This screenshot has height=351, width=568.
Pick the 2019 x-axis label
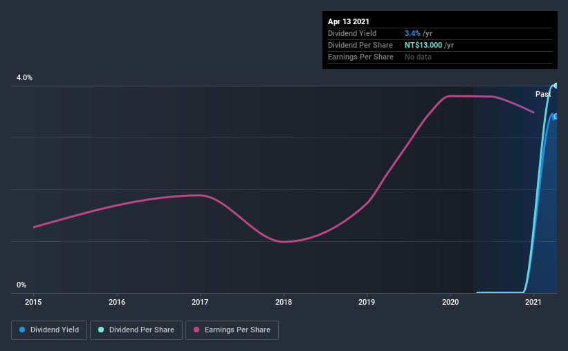(367, 302)
